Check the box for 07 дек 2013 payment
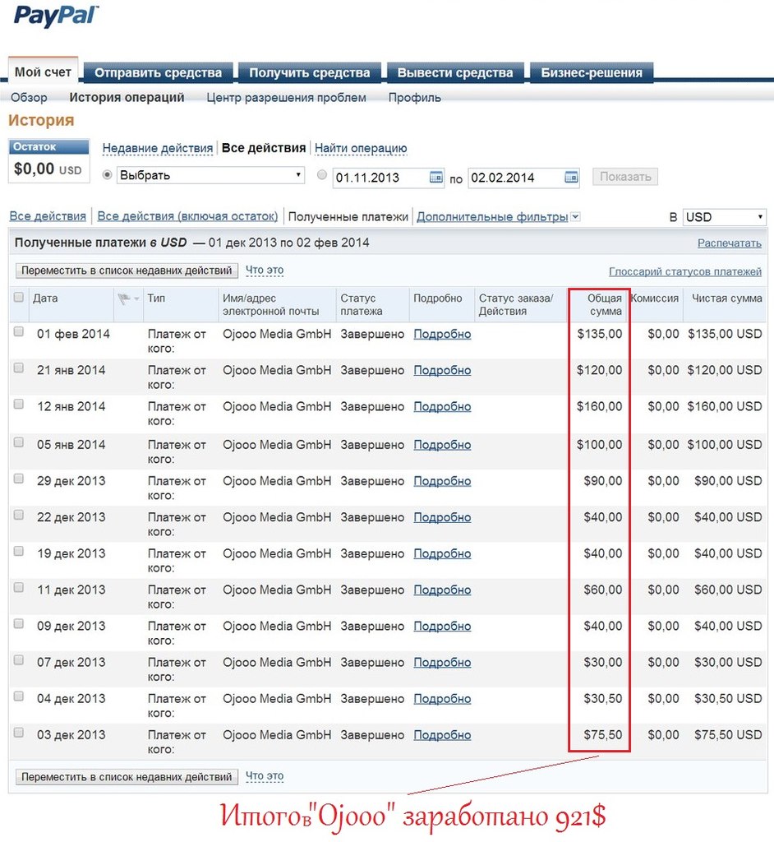Screen dimensions: 774x842 (19, 660)
